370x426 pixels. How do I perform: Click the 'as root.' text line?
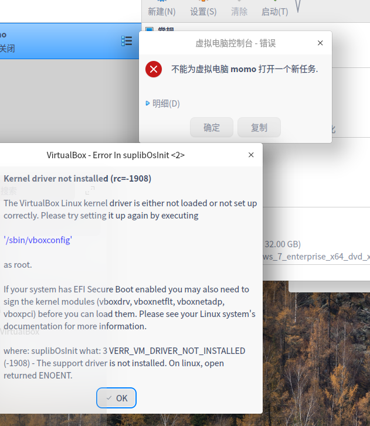pyautogui.click(x=18, y=265)
